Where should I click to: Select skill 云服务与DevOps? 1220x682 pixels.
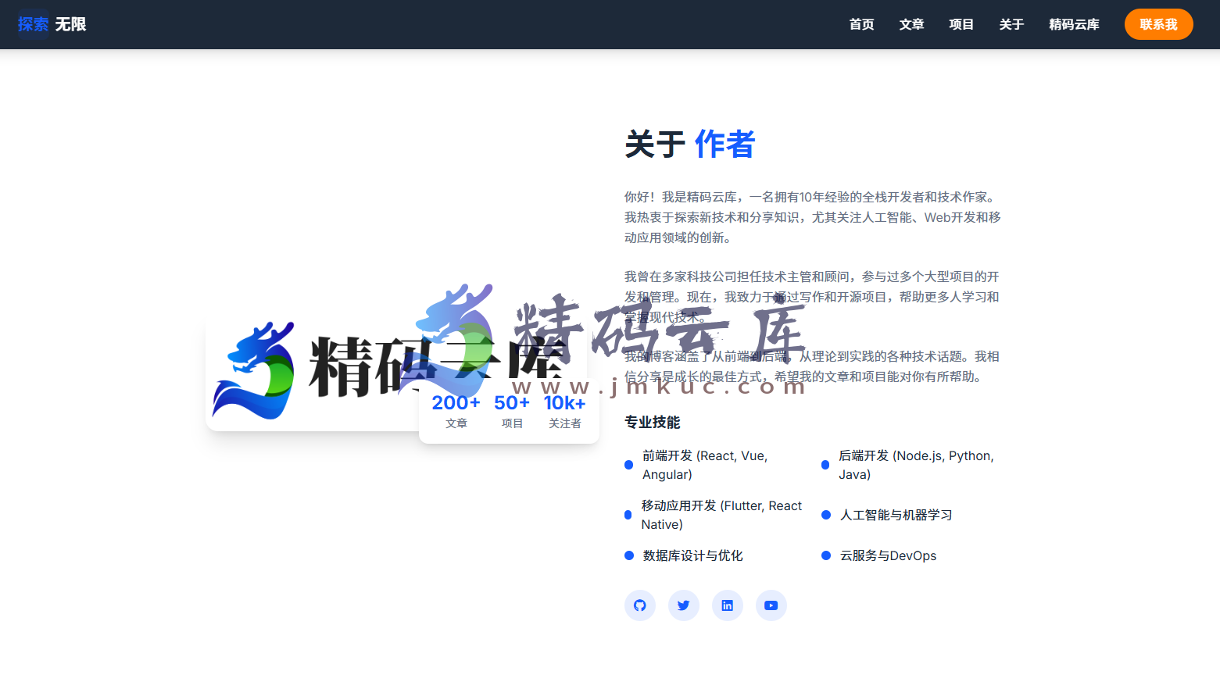879,555
